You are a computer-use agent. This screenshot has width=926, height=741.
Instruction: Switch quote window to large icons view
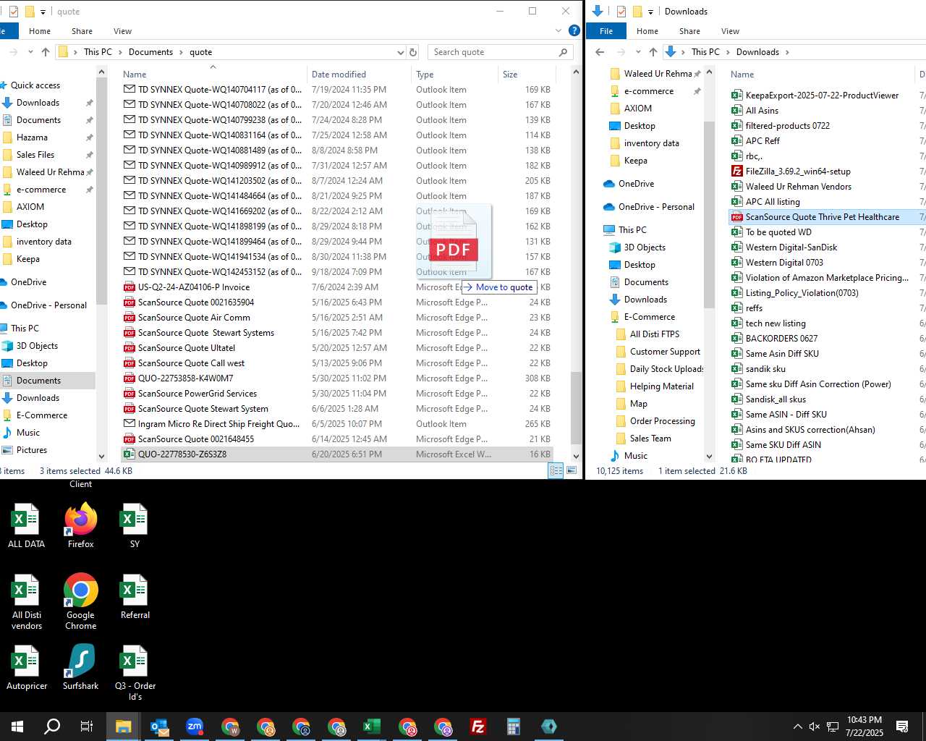(x=572, y=470)
